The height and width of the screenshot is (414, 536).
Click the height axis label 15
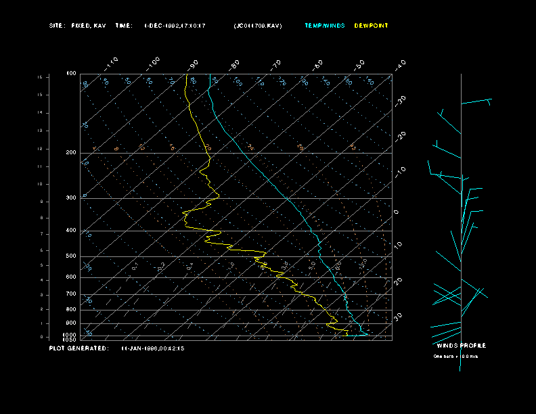tap(41, 95)
